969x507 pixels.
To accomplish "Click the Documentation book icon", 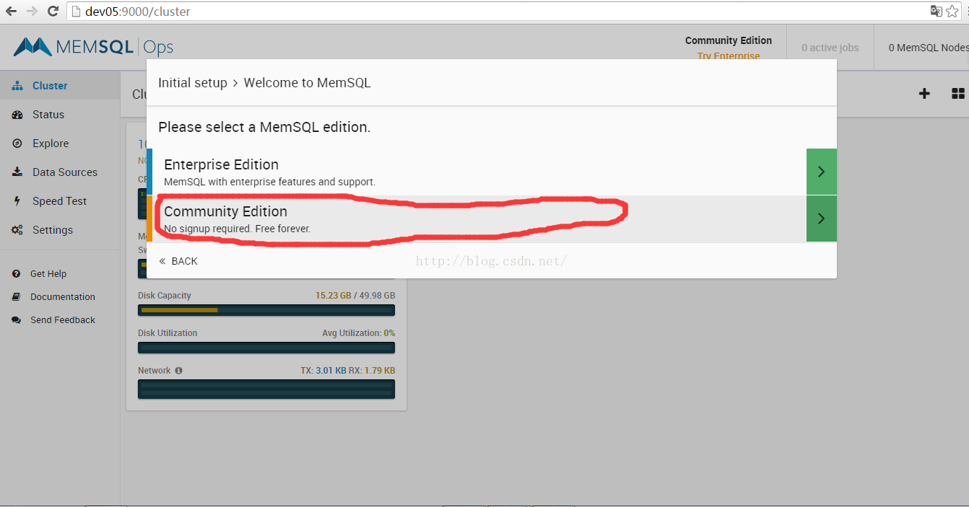I will [x=16, y=297].
